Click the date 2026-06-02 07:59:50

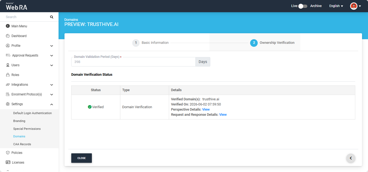tap(205, 104)
